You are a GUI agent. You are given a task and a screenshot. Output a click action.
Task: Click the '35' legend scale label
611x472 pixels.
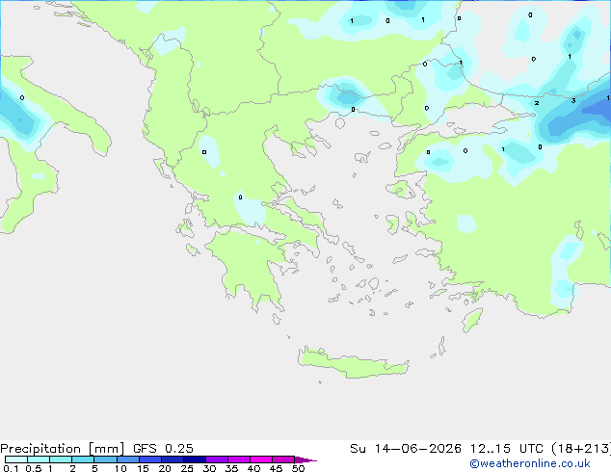pos(231,468)
